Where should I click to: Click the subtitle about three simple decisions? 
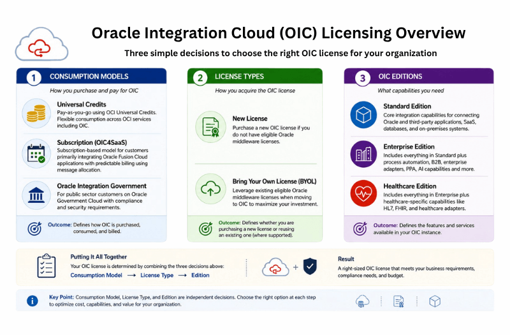pos(280,53)
